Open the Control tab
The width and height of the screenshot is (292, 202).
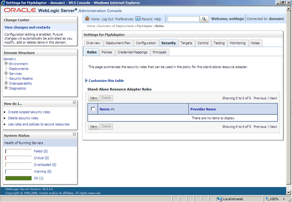click(x=203, y=43)
